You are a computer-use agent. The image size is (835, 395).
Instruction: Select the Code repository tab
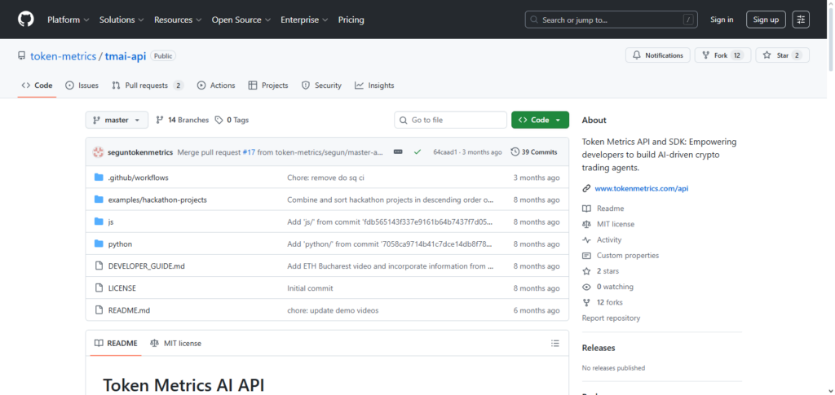pos(37,86)
